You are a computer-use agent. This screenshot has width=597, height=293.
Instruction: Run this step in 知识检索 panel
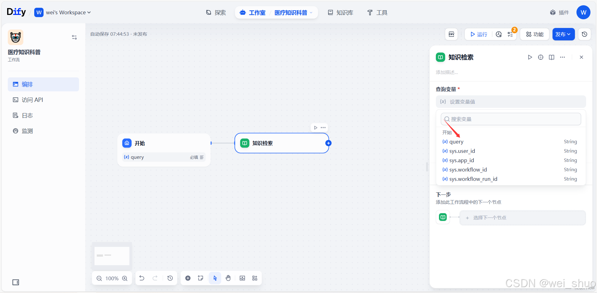[530, 57]
